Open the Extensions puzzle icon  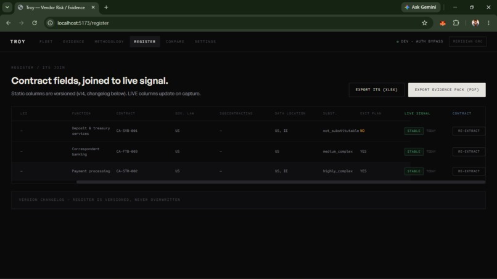coord(456,23)
